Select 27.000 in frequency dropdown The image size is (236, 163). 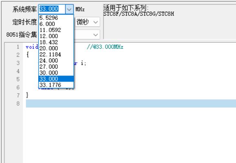pyautogui.click(x=56, y=67)
